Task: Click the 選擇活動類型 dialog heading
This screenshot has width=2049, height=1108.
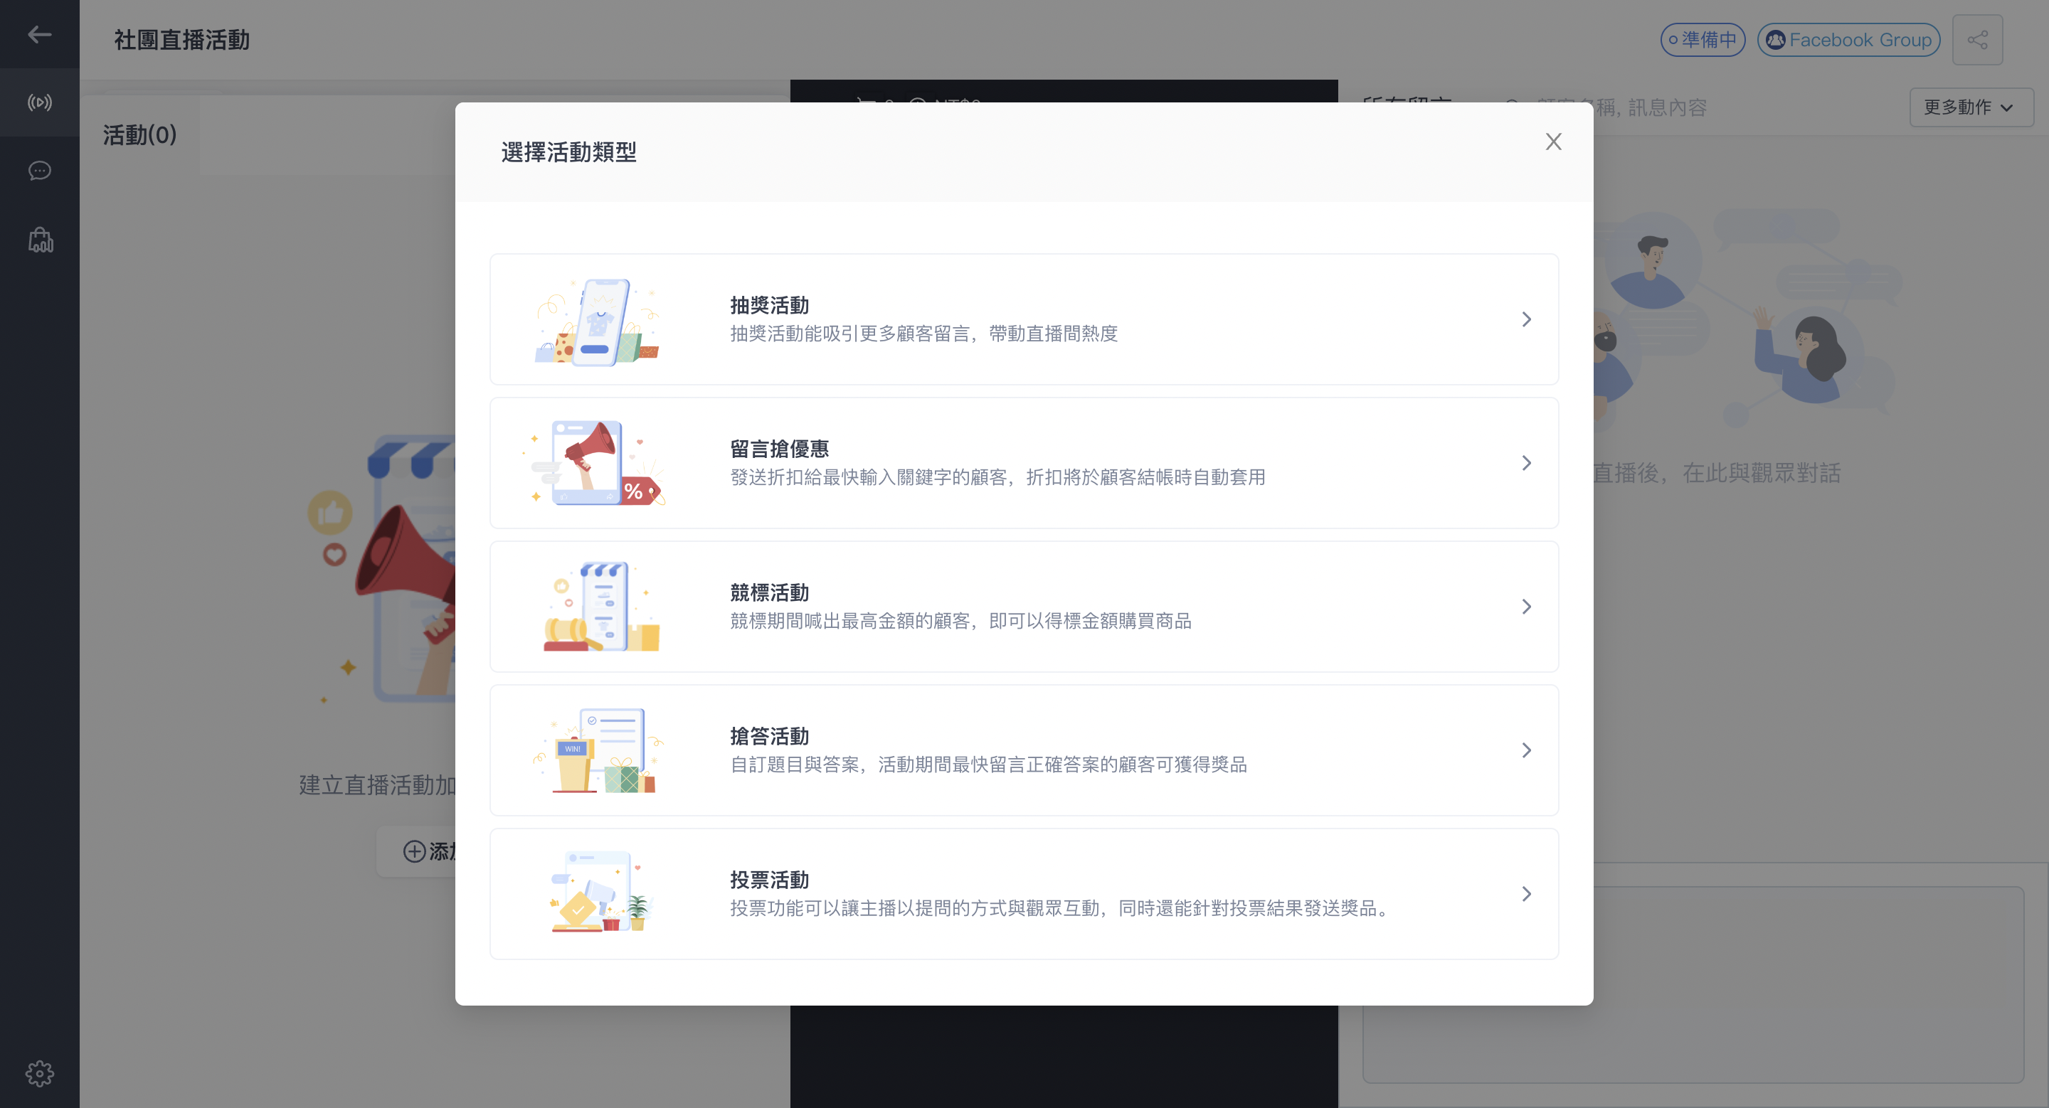Action: [569, 153]
